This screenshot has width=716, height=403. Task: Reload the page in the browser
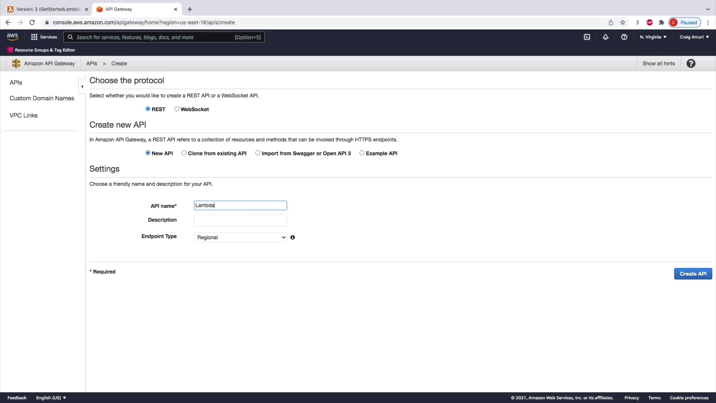[x=32, y=22]
